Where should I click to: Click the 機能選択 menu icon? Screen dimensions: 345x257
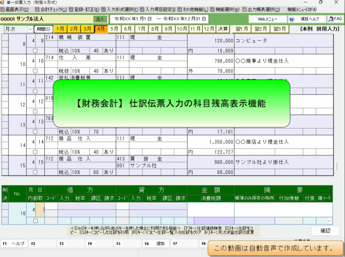pos(212,9)
